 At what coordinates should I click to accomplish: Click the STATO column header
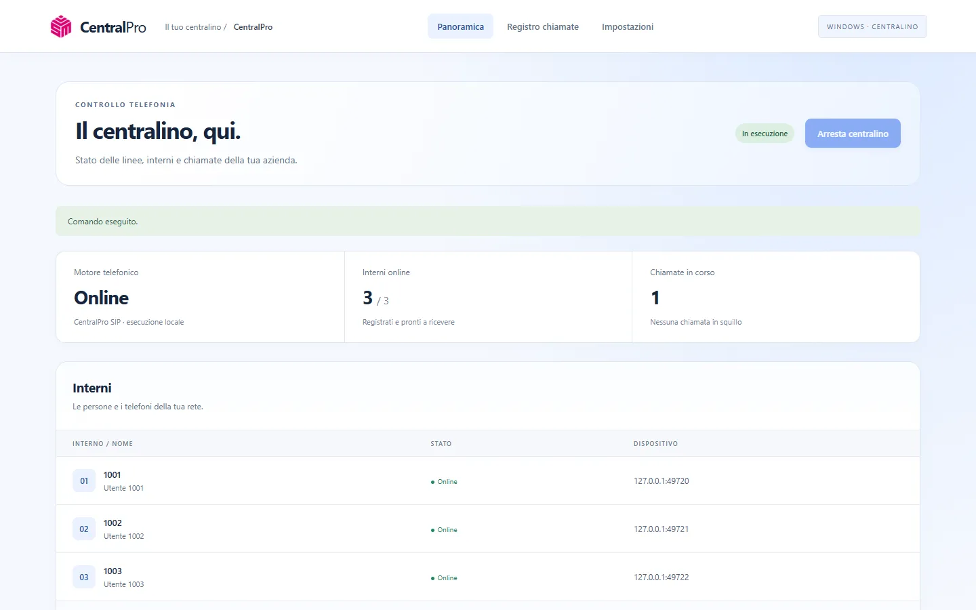click(441, 444)
